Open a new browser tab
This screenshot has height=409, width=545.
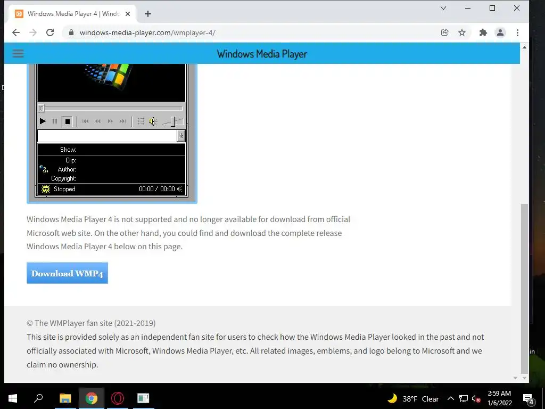[148, 14]
